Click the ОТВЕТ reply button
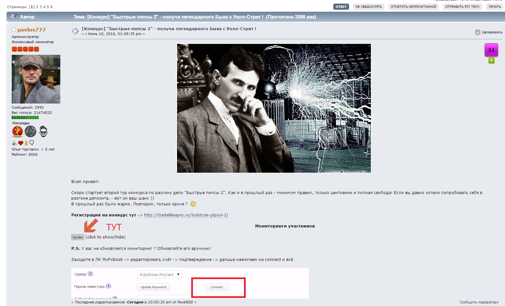This screenshot has width=505, height=306. point(341,6)
